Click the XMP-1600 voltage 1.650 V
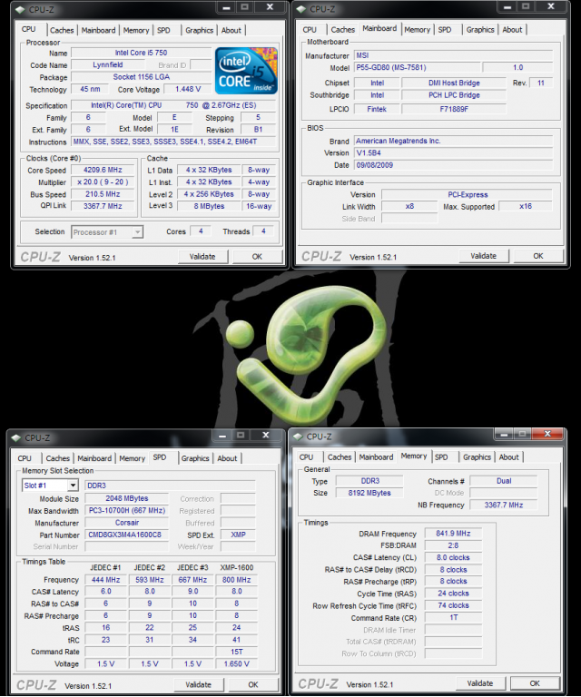The image size is (581, 697). click(237, 663)
